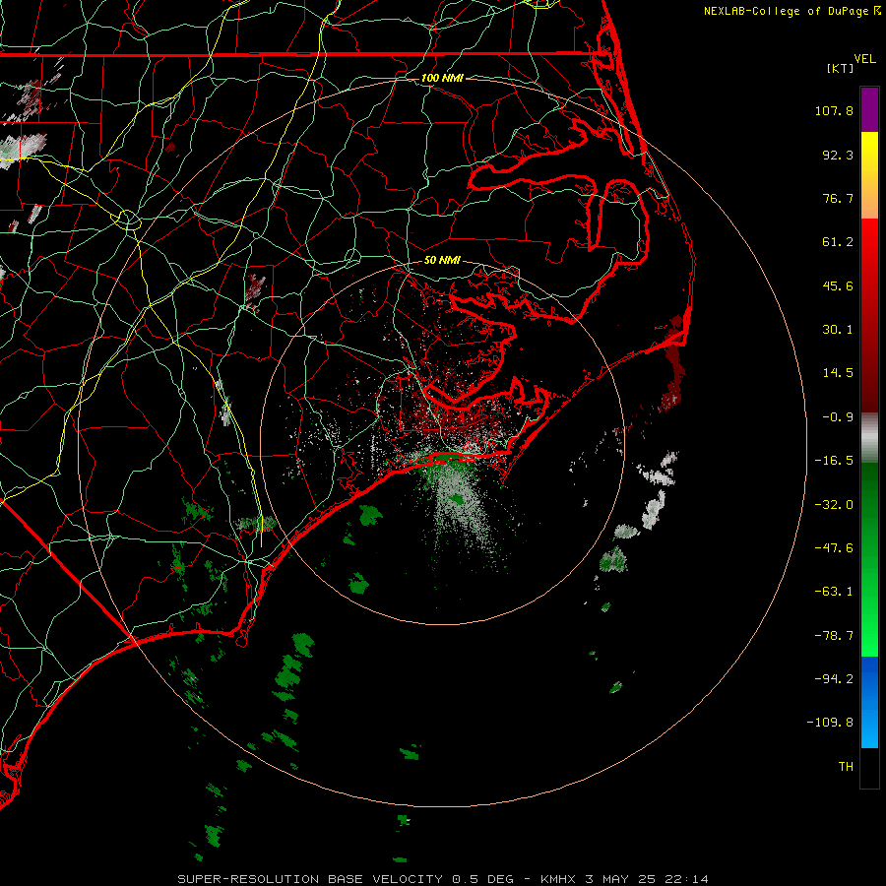This screenshot has height=886, width=886.
Task: Click the VEL legend title
Action: pyautogui.click(x=864, y=59)
